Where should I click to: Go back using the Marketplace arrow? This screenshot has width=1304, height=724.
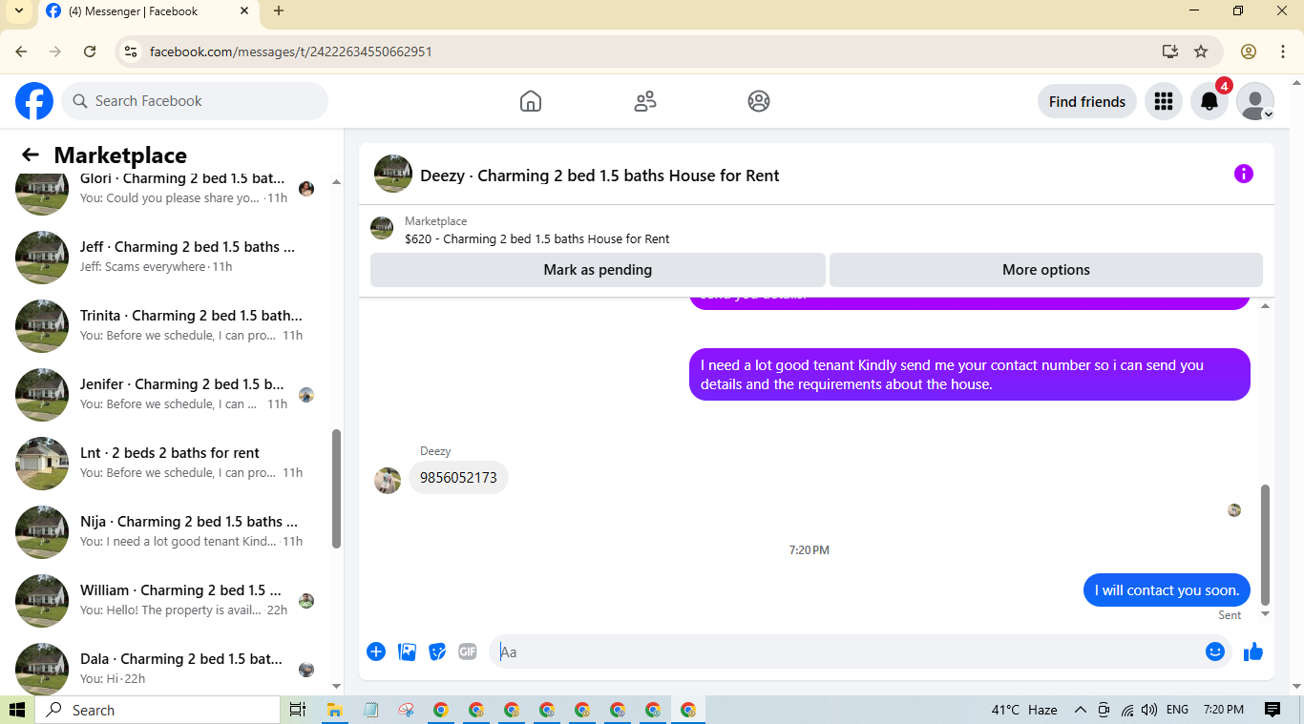(x=31, y=155)
